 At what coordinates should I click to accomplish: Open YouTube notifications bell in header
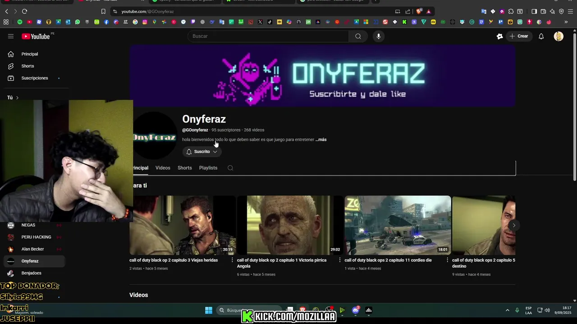click(x=541, y=36)
